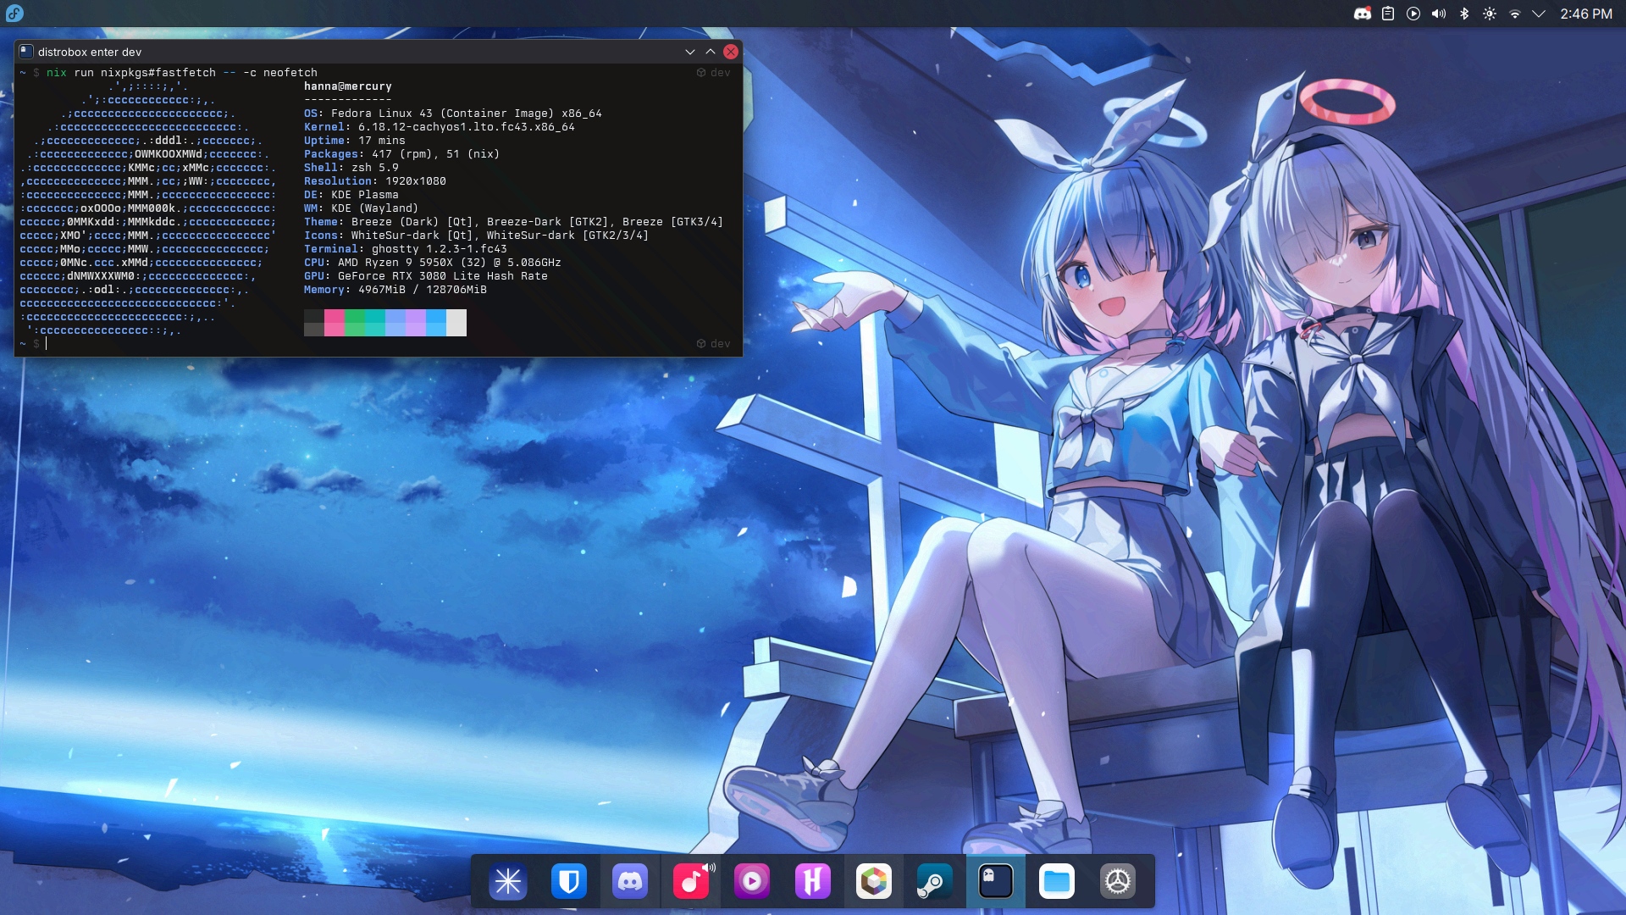Viewport: 1626px width, 915px height.
Task: Open the music player with red note icon
Action: coord(691,881)
